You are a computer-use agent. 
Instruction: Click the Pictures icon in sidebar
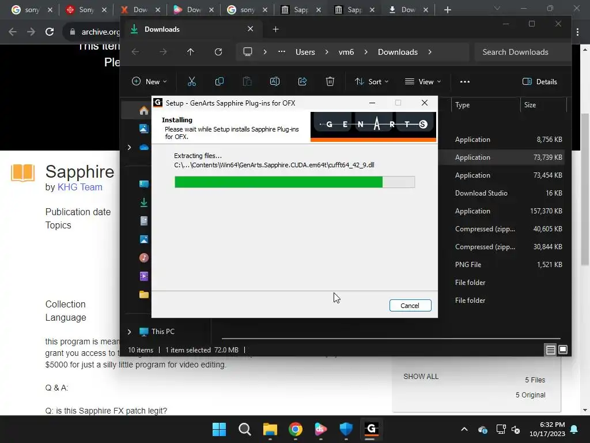pyautogui.click(x=143, y=239)
